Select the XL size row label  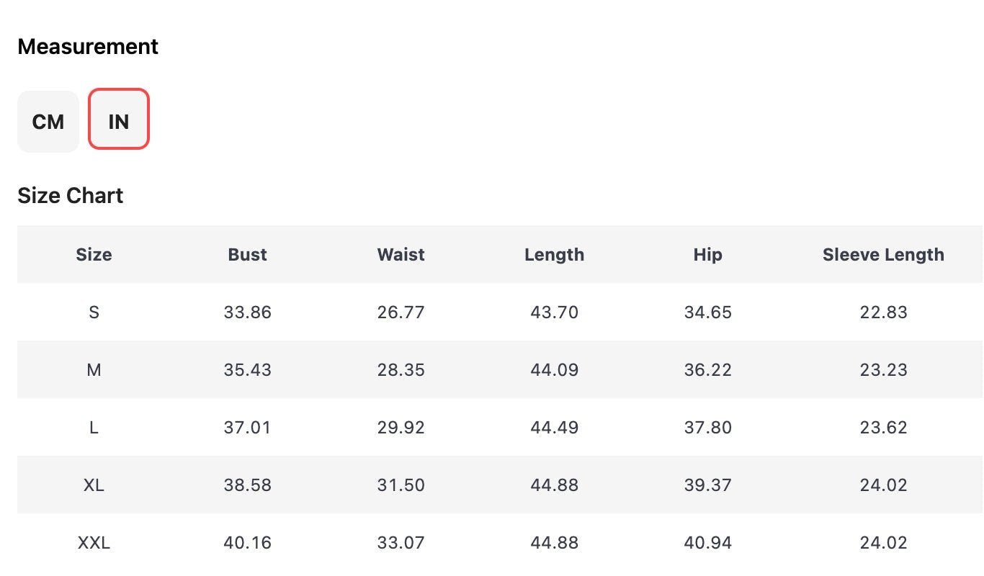(94, 485)
